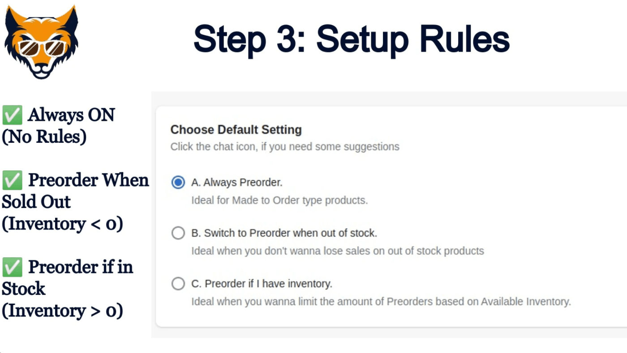Viewport: 627px width, 353px height.
Task: Select the 'A. Always Preorder' radio button
Action: pos(178,183)
